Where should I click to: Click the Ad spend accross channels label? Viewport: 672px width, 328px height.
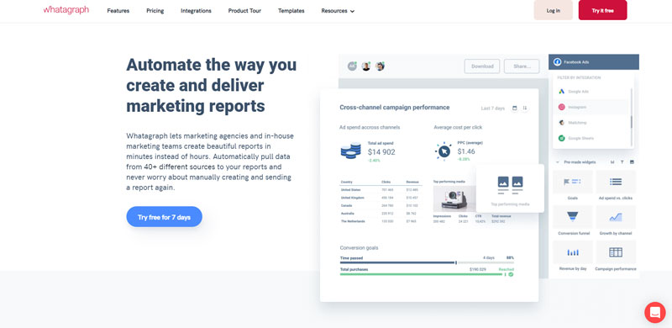click(x=370, y=128)
